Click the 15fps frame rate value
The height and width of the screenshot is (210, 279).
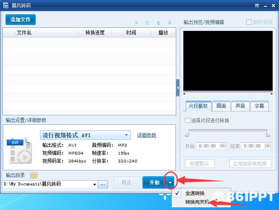(x=123, y=153)
